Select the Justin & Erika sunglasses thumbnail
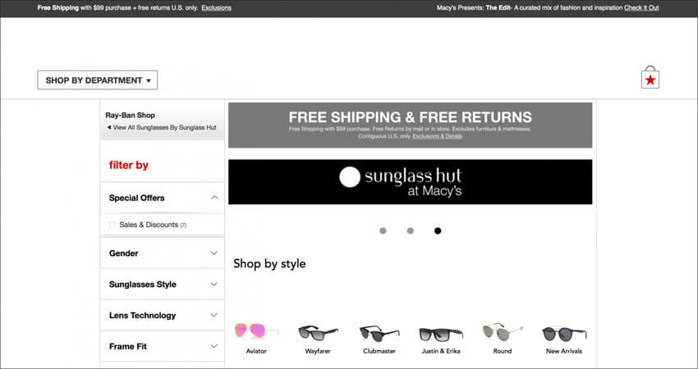This screenshot has height=369, width=698. (x=441, y=334)
